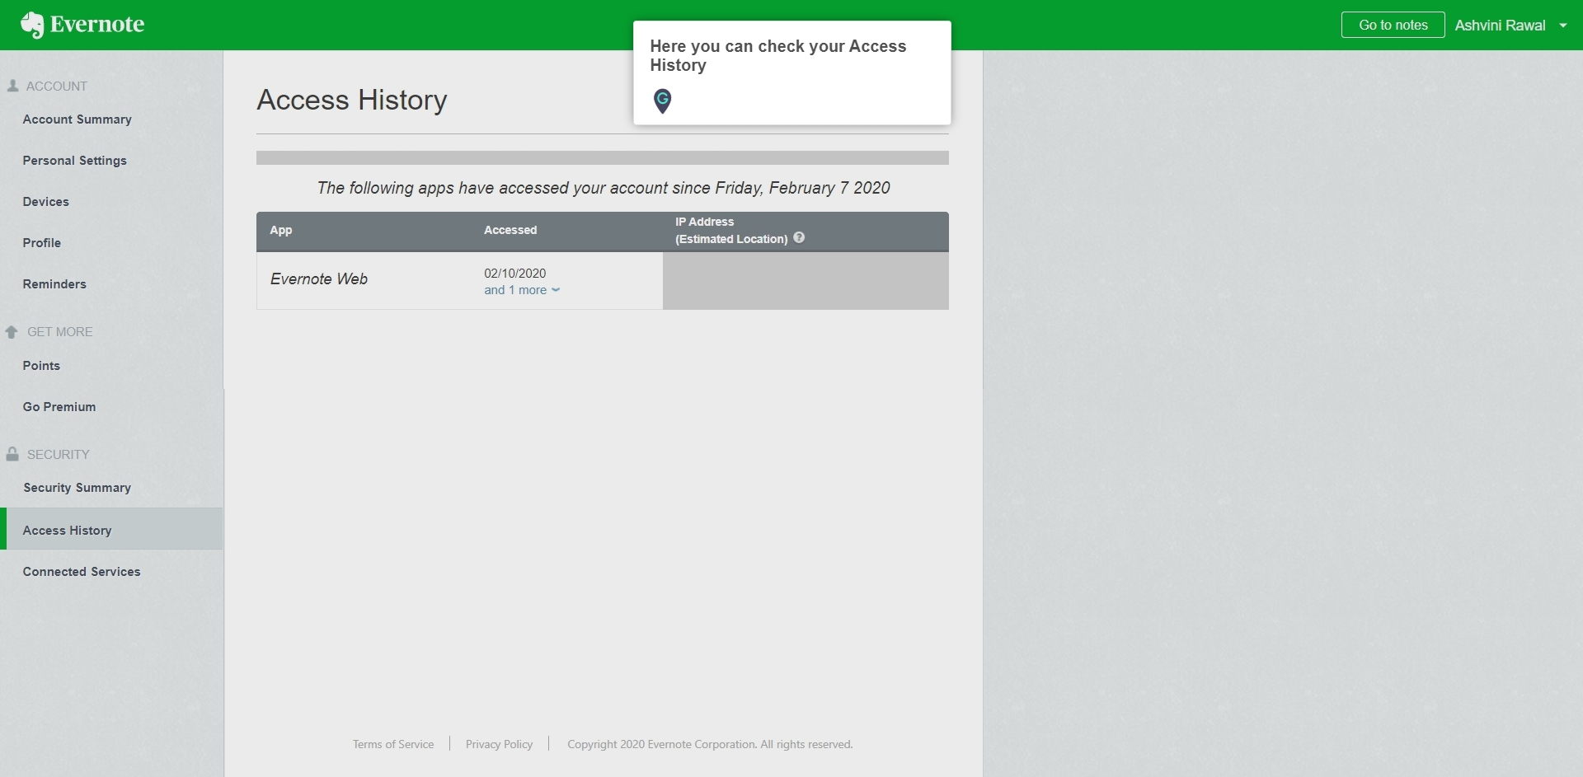Open Connected Services
1583x777 pixels.
tap(82, 571)
